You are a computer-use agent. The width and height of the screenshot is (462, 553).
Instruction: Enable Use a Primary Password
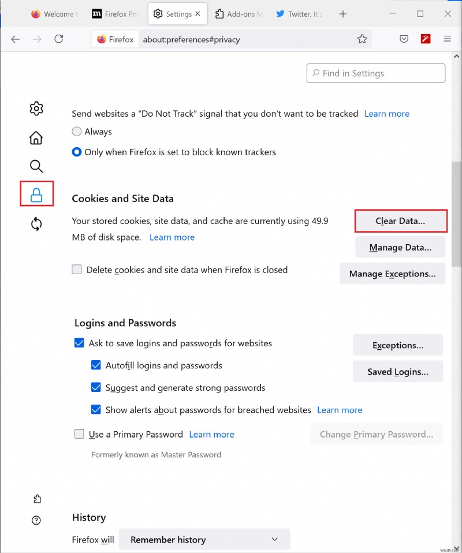point(79,434)
